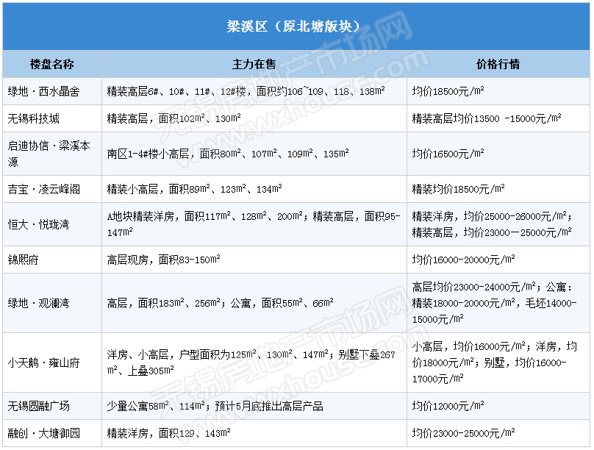The image size is (594, 450).
Task: Select the 价格行情 column header
Action: (x=498, y=64)
